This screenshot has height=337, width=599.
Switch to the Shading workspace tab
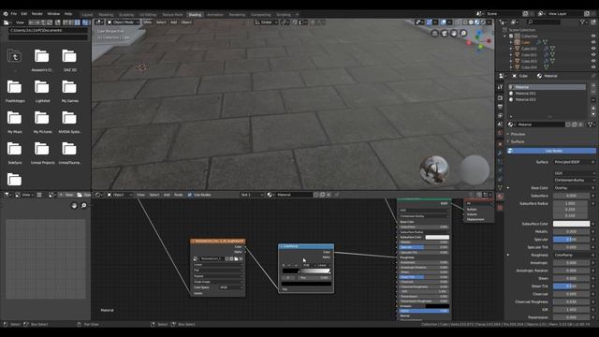tap(195, 15)
